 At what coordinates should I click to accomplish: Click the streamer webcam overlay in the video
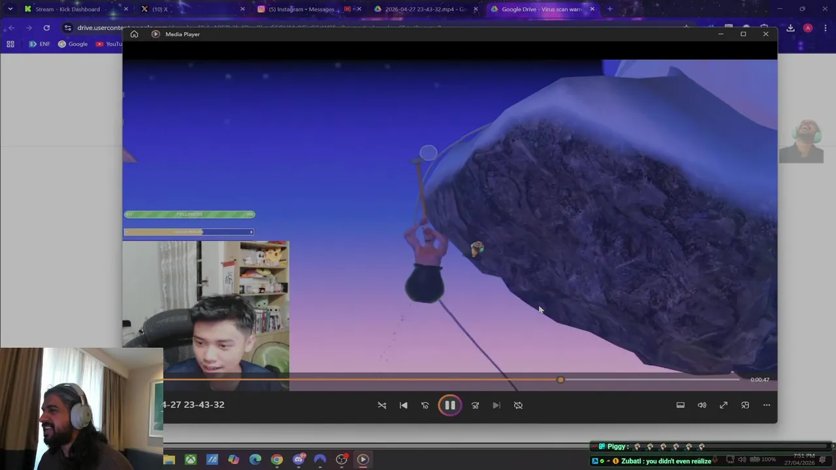206,316
